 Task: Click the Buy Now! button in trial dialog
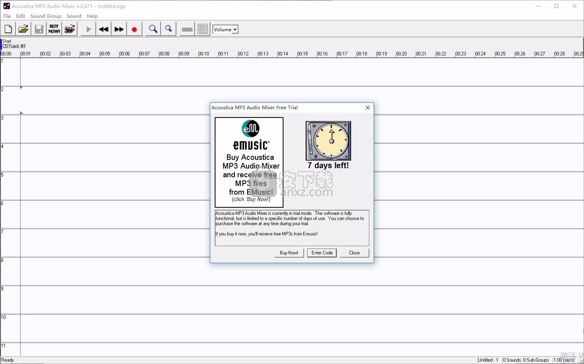pos(289,253)
